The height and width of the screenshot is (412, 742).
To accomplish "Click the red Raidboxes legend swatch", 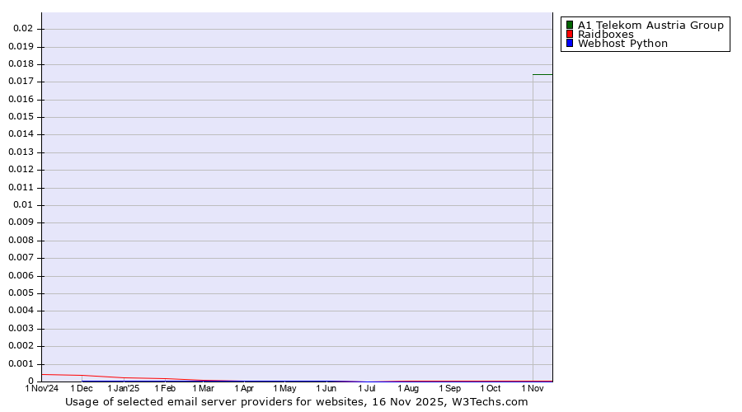I will coord(570,34).
